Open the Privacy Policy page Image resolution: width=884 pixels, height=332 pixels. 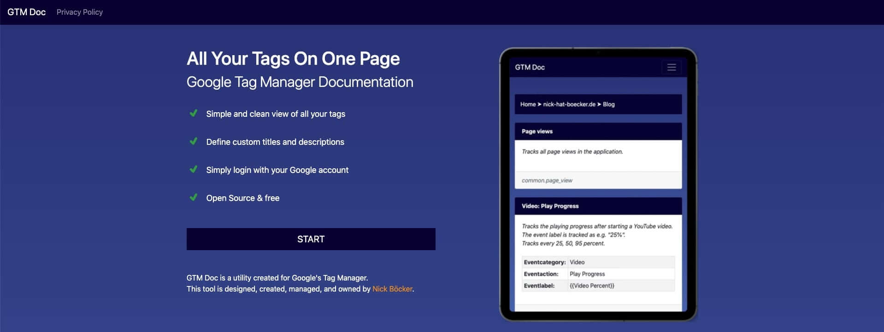click(x=79, y=12)
